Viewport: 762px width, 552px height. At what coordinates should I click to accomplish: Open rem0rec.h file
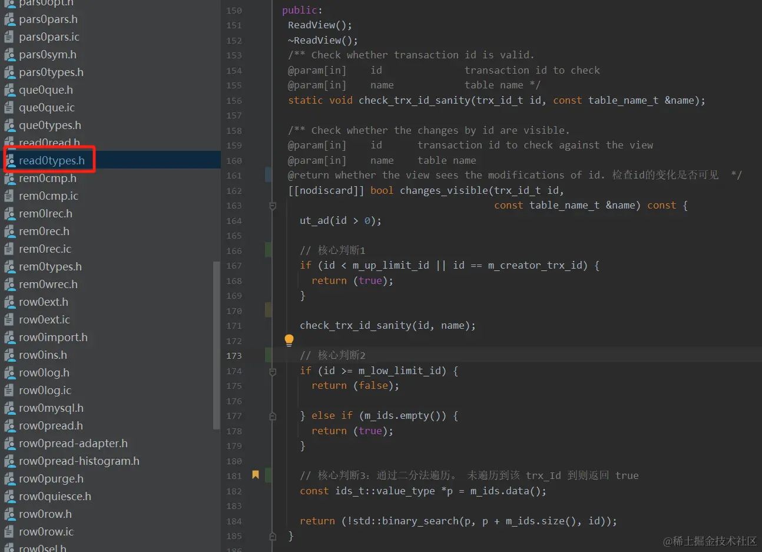click(44, 232)
